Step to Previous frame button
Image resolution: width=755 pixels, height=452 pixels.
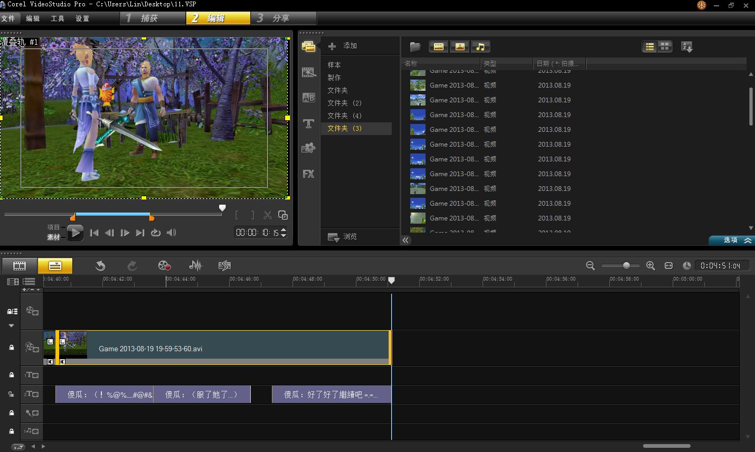point(109,233)
